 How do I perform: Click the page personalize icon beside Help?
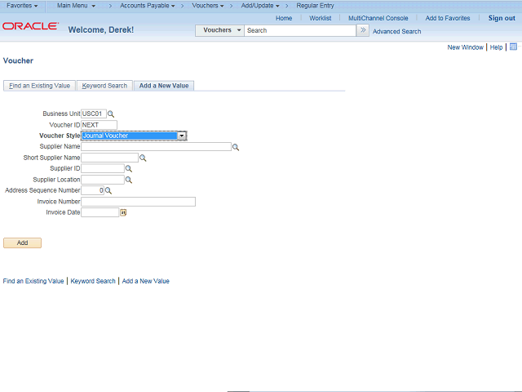tap(513, 47)
